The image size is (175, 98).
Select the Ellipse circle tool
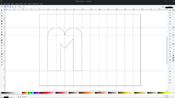click(2, 29)
